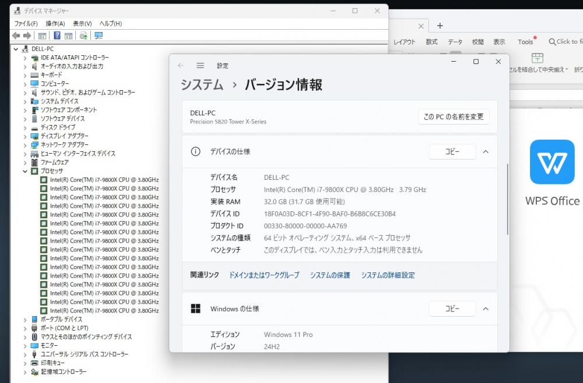Select the icon beside ネットワーク アダプター
Screen dimensions: 583x383
(x=34, y=145)
